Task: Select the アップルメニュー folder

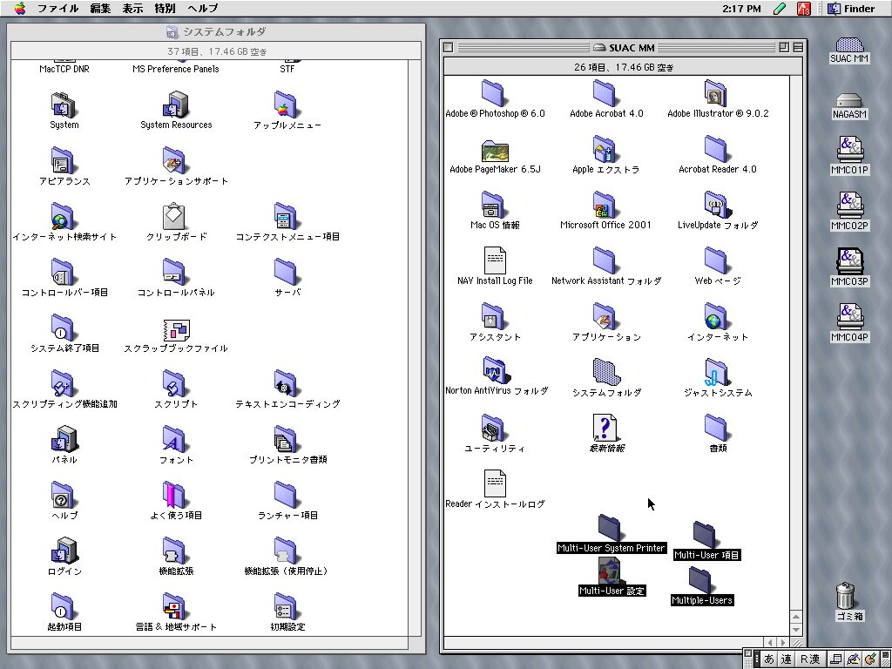Action: pyautogui.click(x=286, y=105)
